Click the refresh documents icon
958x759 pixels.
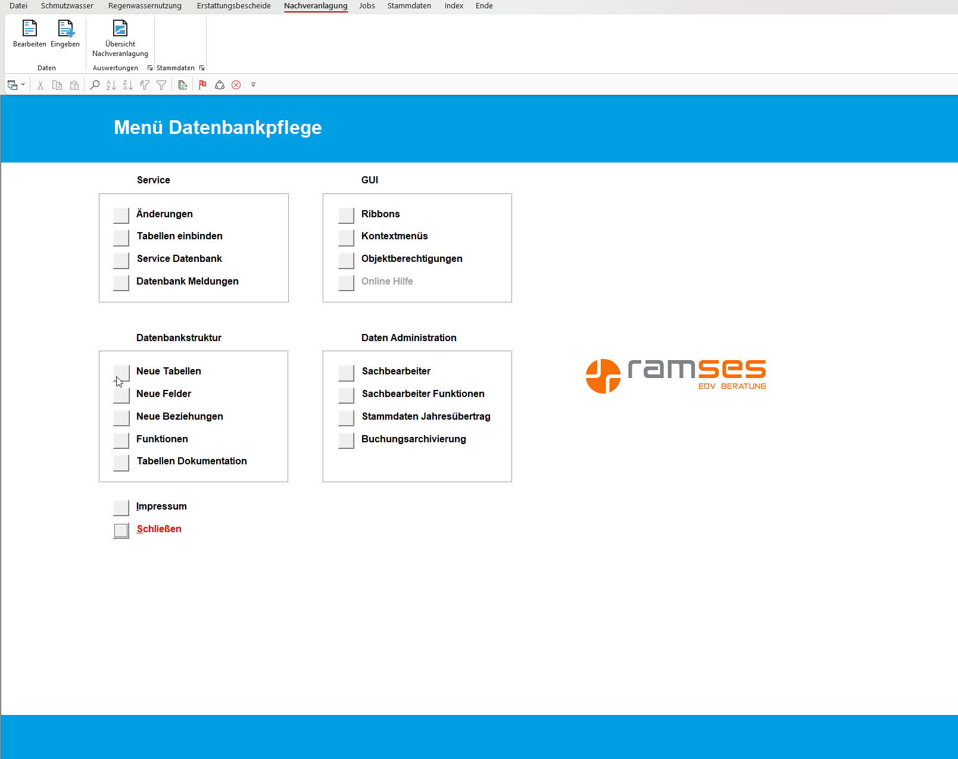183,85
